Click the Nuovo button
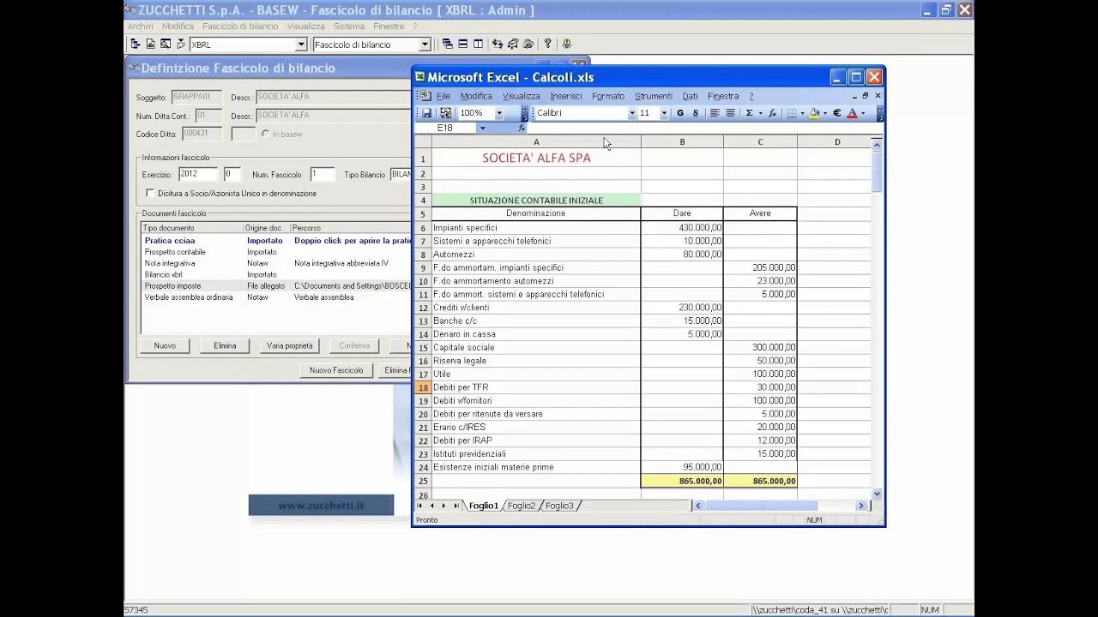 point(165,345)
